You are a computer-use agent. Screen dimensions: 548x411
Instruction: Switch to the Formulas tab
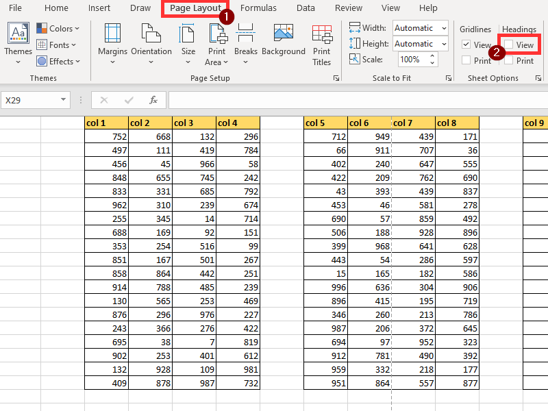pos(259,8)
